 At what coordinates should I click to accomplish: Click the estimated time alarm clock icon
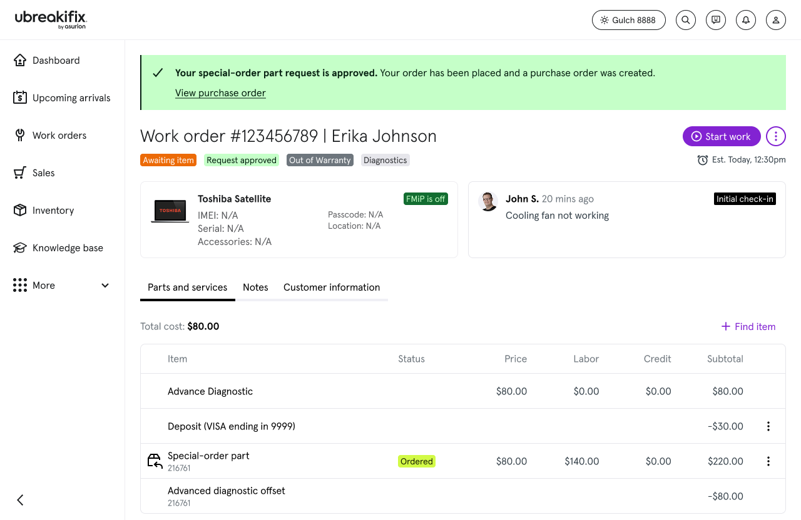[703, 160]
